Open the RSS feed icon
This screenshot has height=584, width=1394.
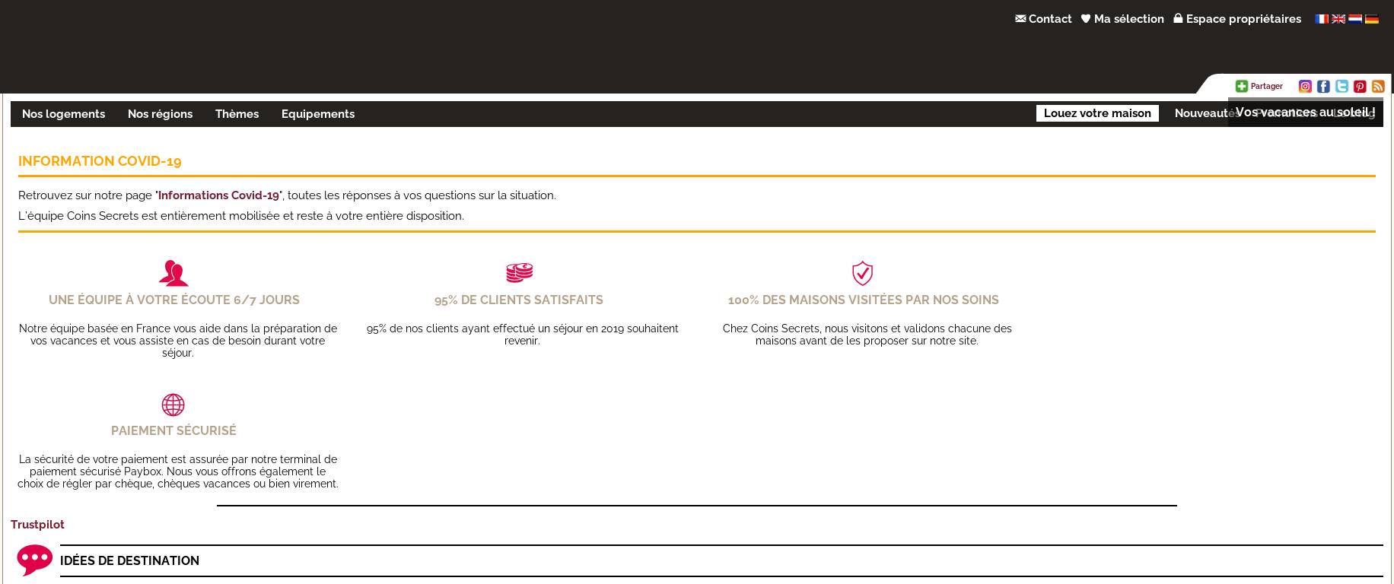(1378, 86)
